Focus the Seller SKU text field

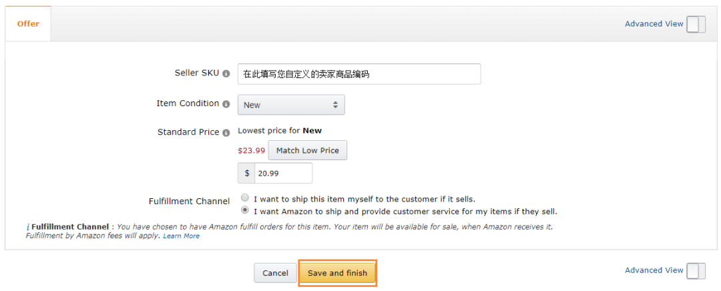click(359, 74)
